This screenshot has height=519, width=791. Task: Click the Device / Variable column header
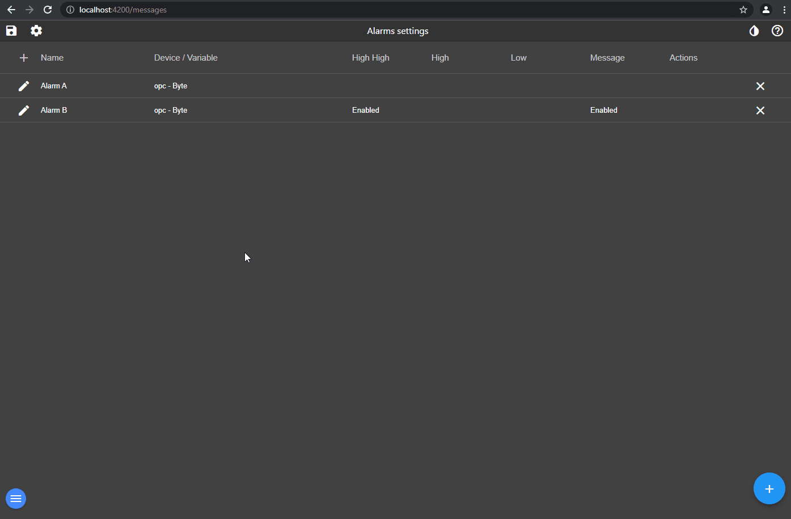coord(185,58)
